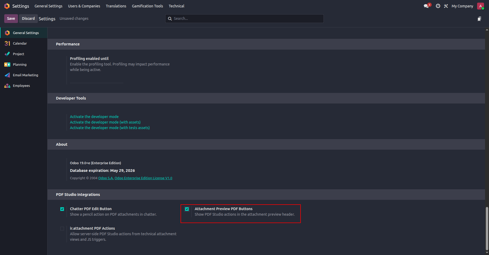Screen dimensions: 489x255
Task: Activate the developer mode link
Action: [94, 117]
